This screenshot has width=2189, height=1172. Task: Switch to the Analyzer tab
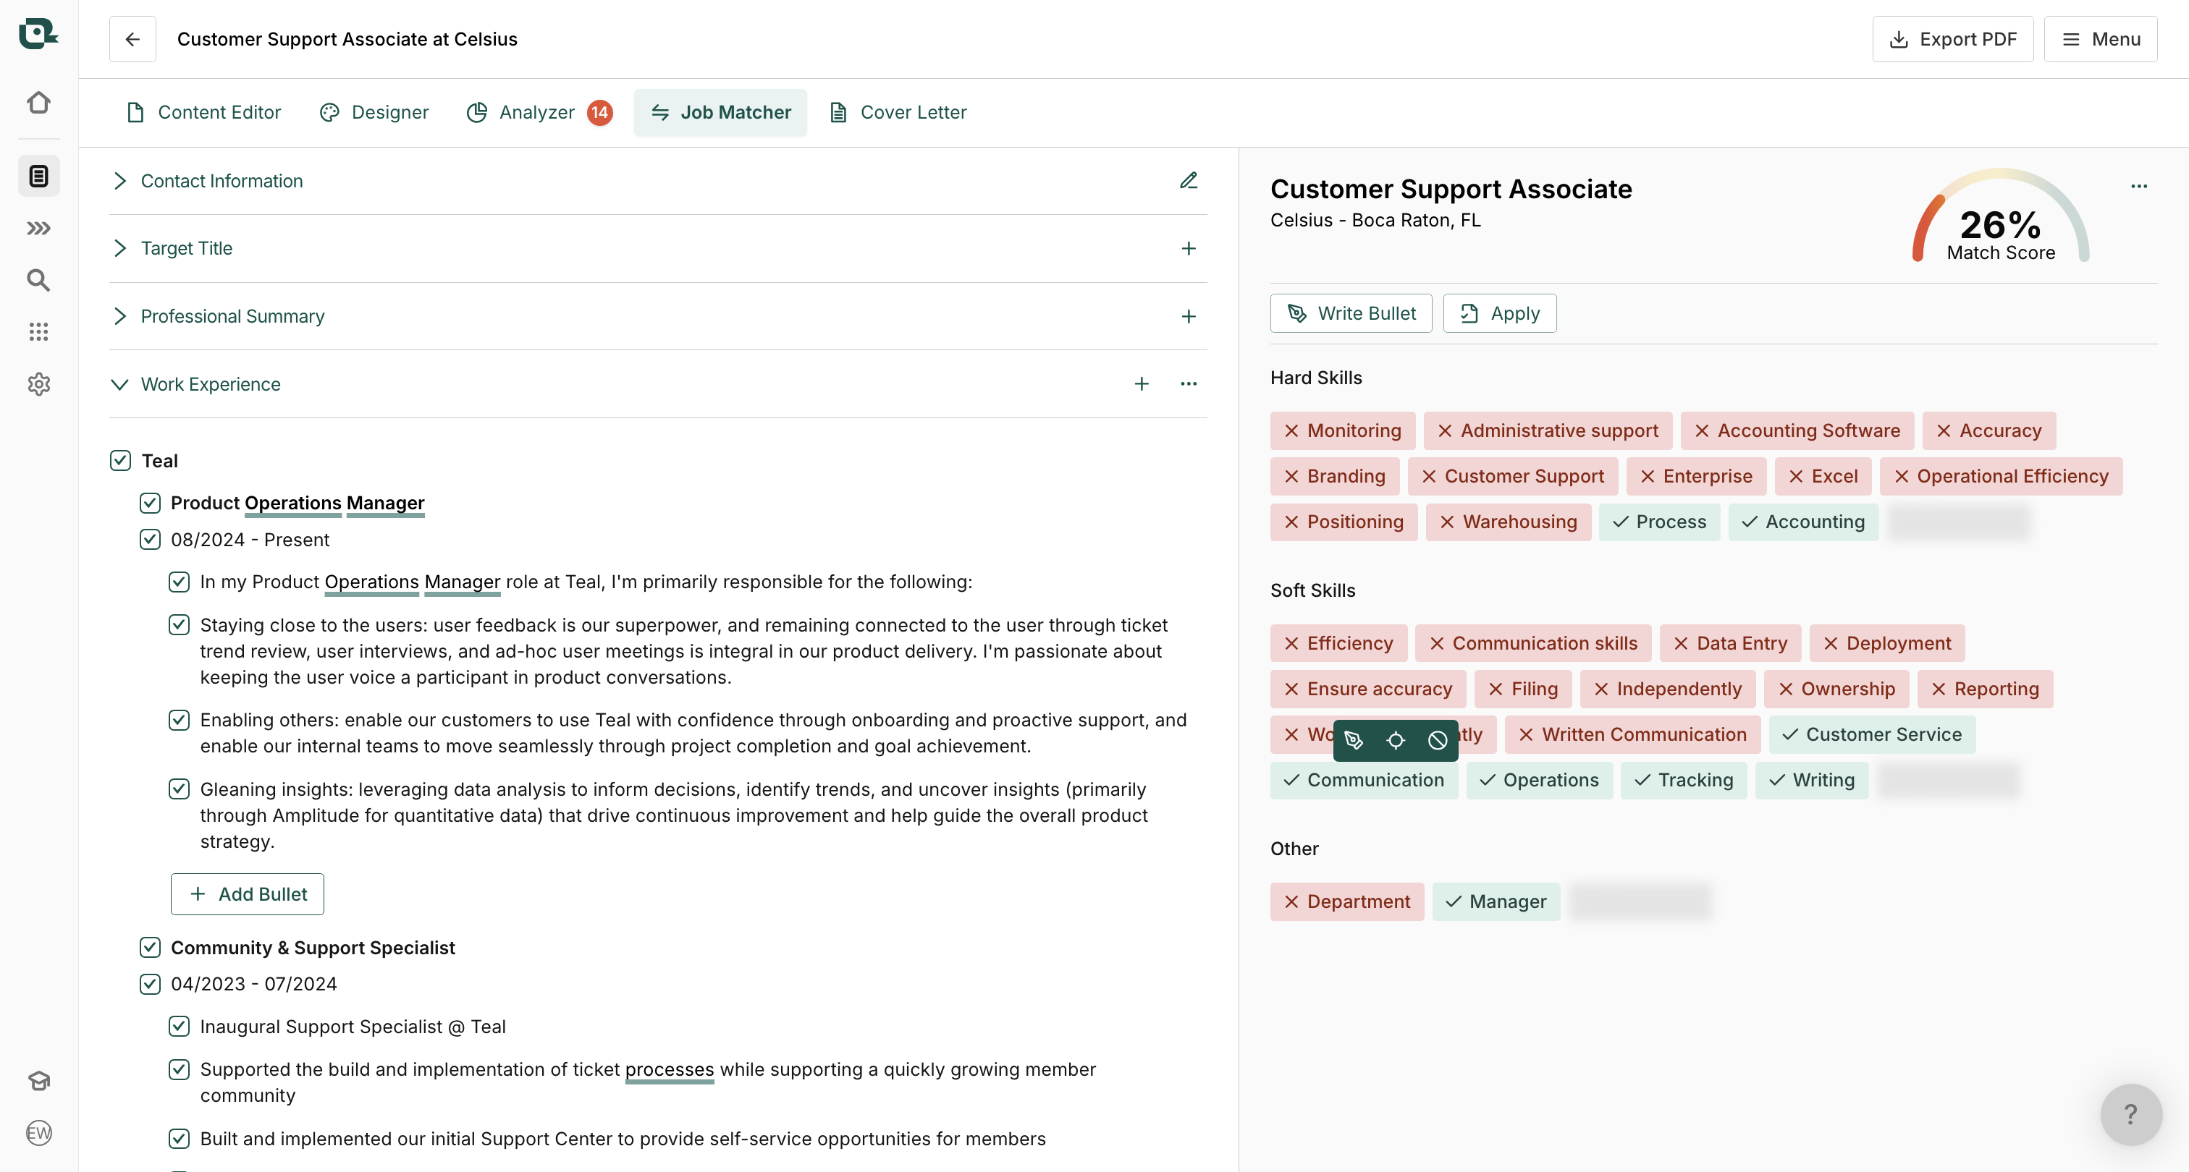537,112
